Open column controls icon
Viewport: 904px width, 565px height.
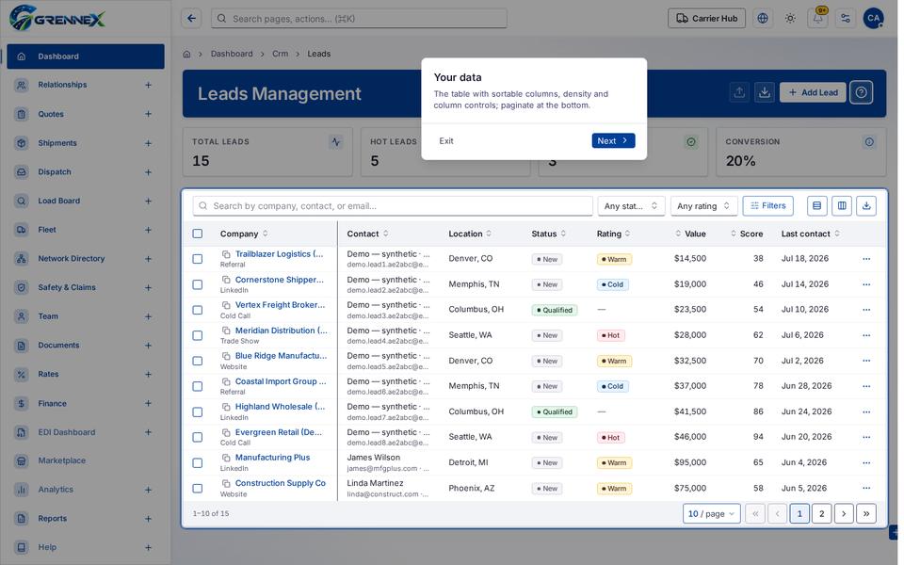coord(842,206)
